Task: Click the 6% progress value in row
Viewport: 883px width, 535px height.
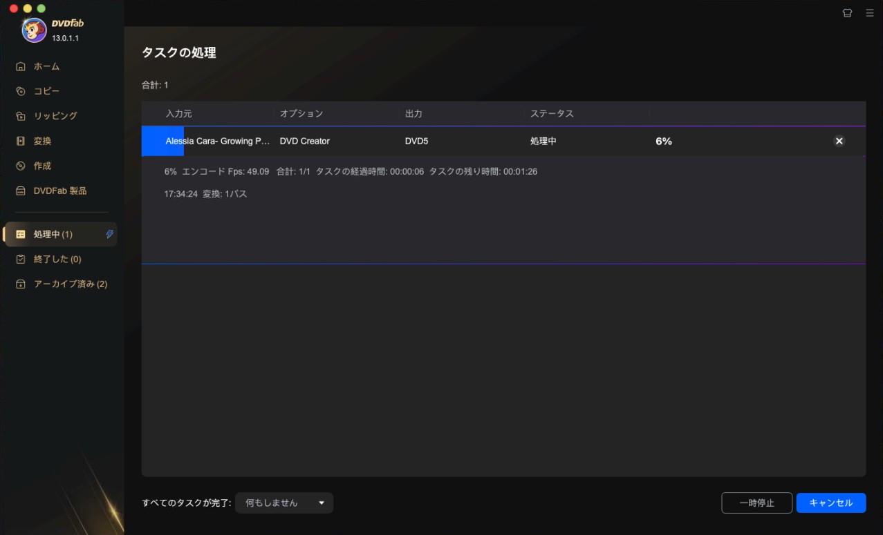Action: point(664,141)
